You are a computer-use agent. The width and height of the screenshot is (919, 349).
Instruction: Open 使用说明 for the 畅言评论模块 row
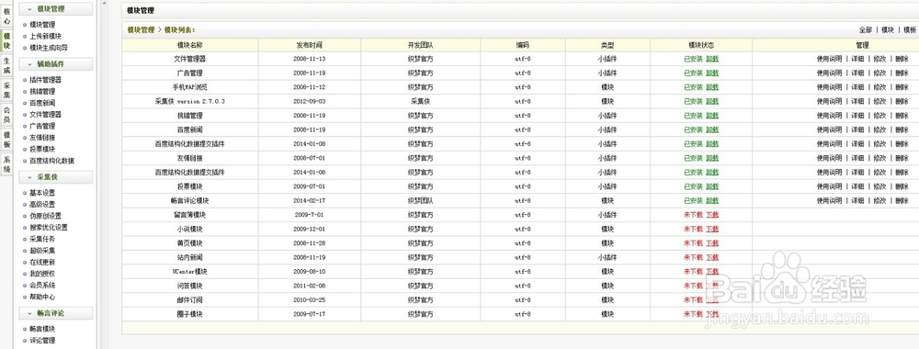(x=829, y=201)
